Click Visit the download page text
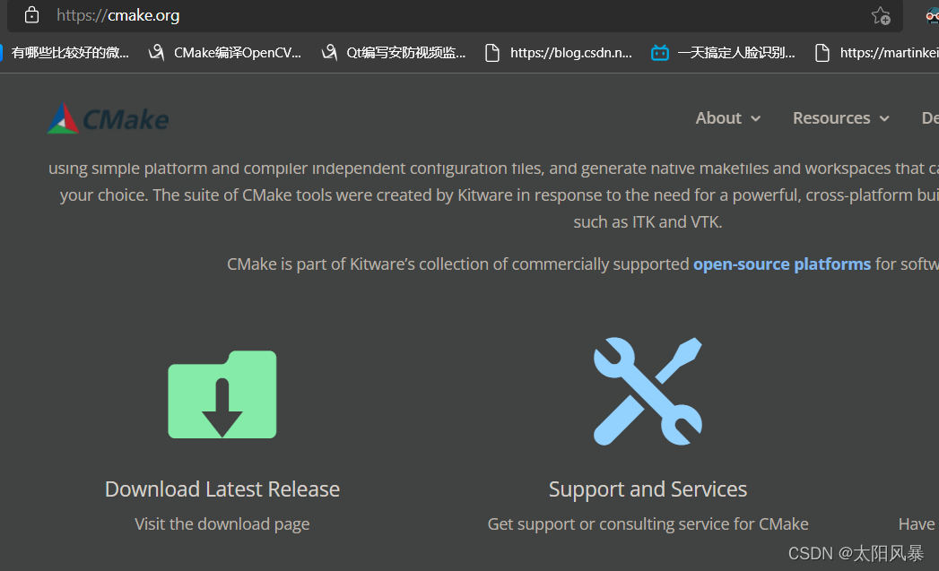Screen dimensions: 939x571 [x=222, y=523]
